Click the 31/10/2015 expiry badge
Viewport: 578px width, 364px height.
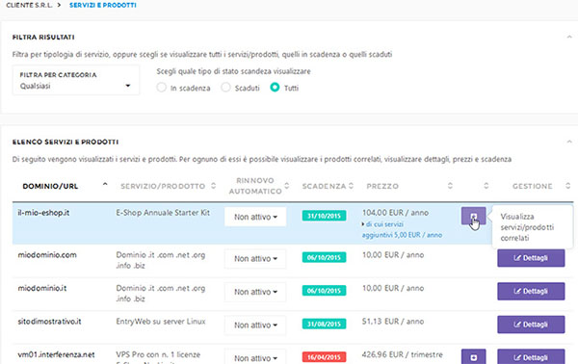[324, 216]
